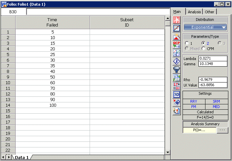Open Analysis Summary ellipsis button
The image size is (232, 161).
pos(222,130)
